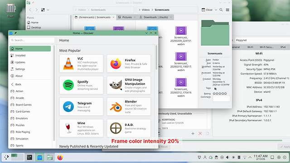
Task: Select Screencast_20260212_170419.webm file
Action: 181,88
